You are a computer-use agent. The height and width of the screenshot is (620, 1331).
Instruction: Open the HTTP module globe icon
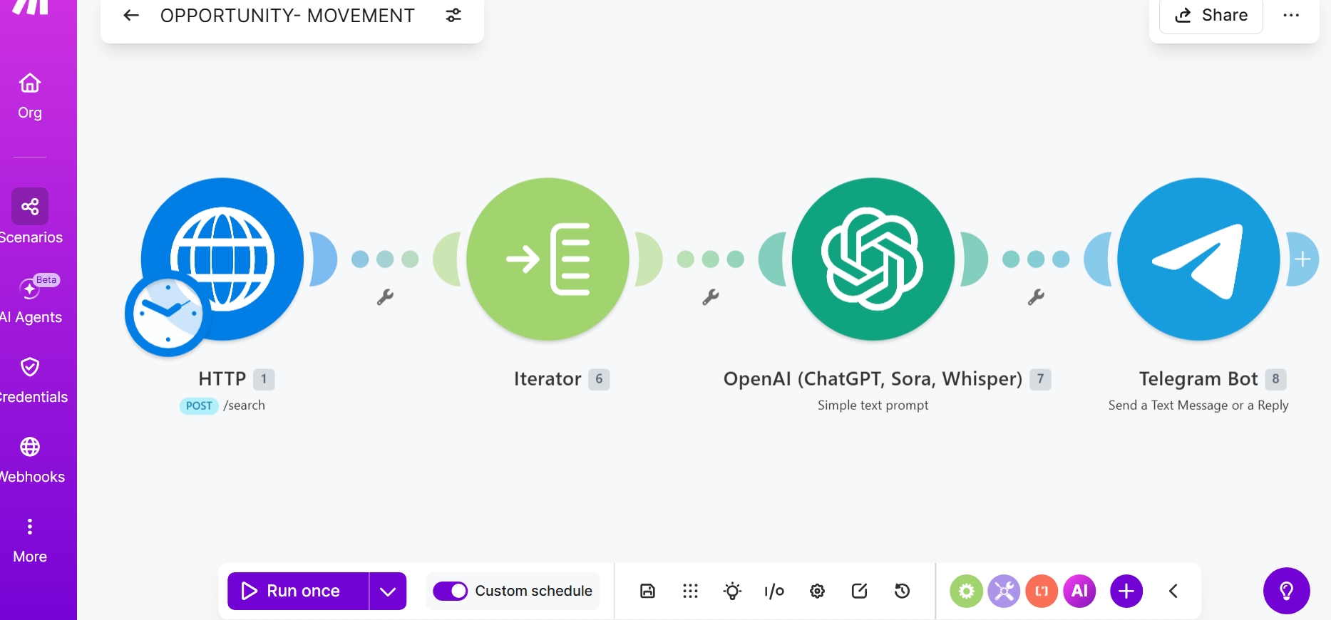click(x=223, y=258)
